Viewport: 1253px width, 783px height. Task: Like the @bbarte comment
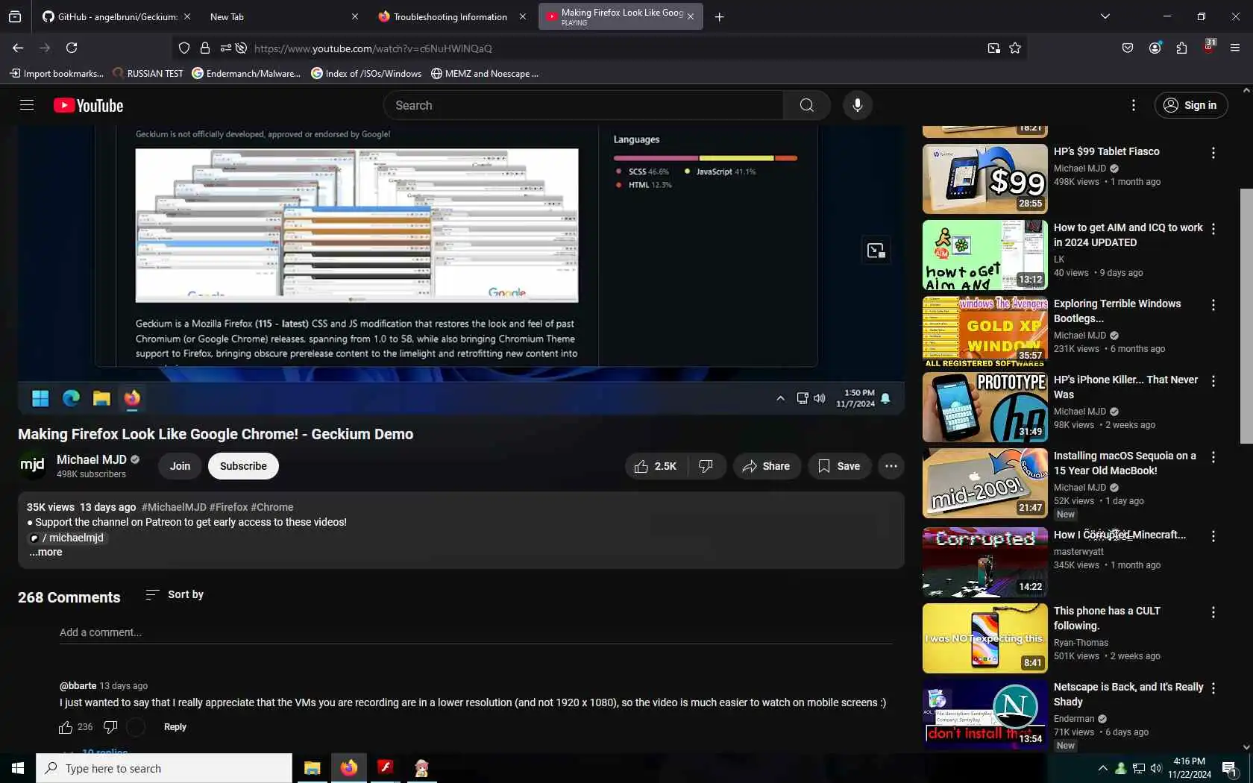(x=66, y=727)
